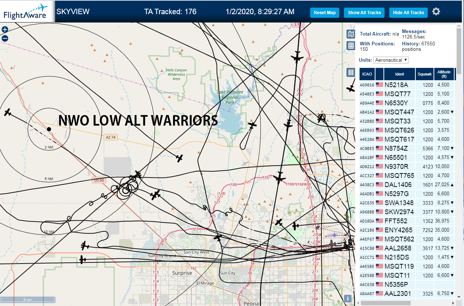
Task: Select aircraft row MSQT617
Action: 407,139
